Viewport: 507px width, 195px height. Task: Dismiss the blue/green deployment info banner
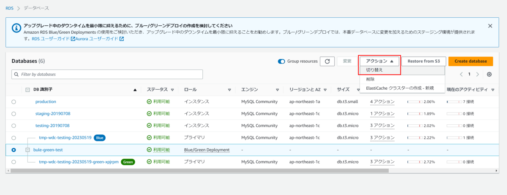point(490,26)
